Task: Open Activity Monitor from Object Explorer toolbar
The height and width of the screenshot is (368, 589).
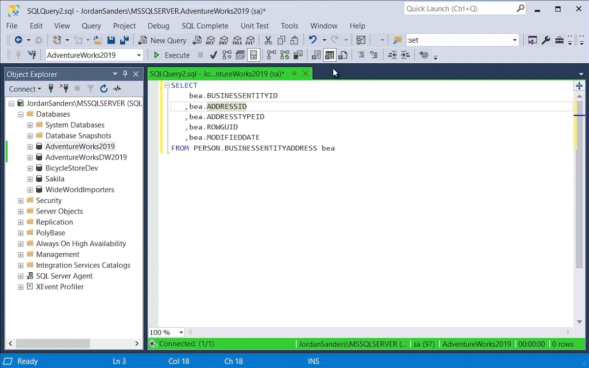Action: pyautogui.click(x=117, y=89)
